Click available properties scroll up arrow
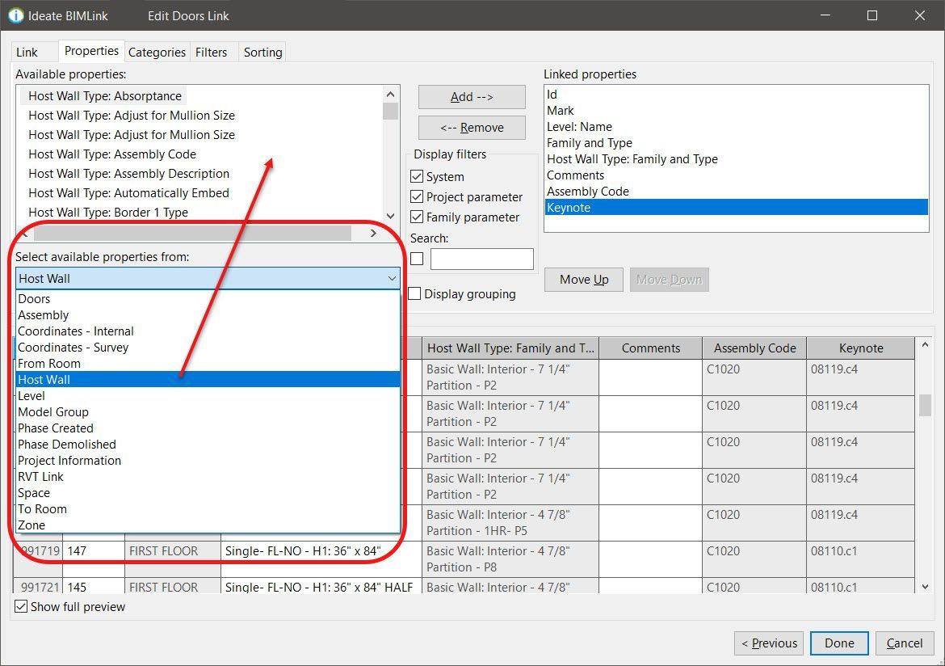Image resolution: width=945 pixels, height=666 pixels. (391, 94)
